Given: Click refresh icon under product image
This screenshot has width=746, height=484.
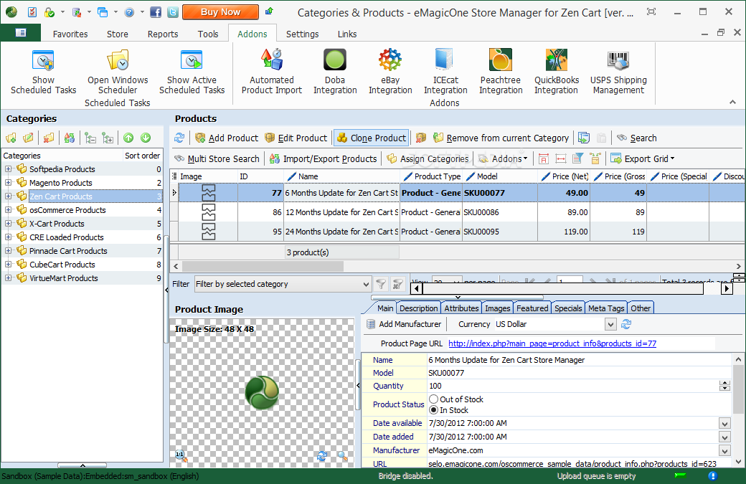Looking at the screenshot, I should pos(322,456).
